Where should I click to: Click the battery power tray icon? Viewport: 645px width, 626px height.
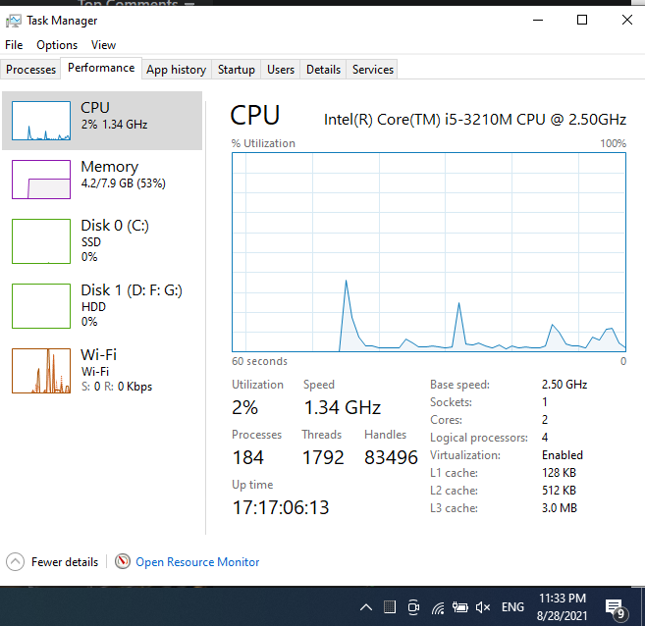point(459,607)
